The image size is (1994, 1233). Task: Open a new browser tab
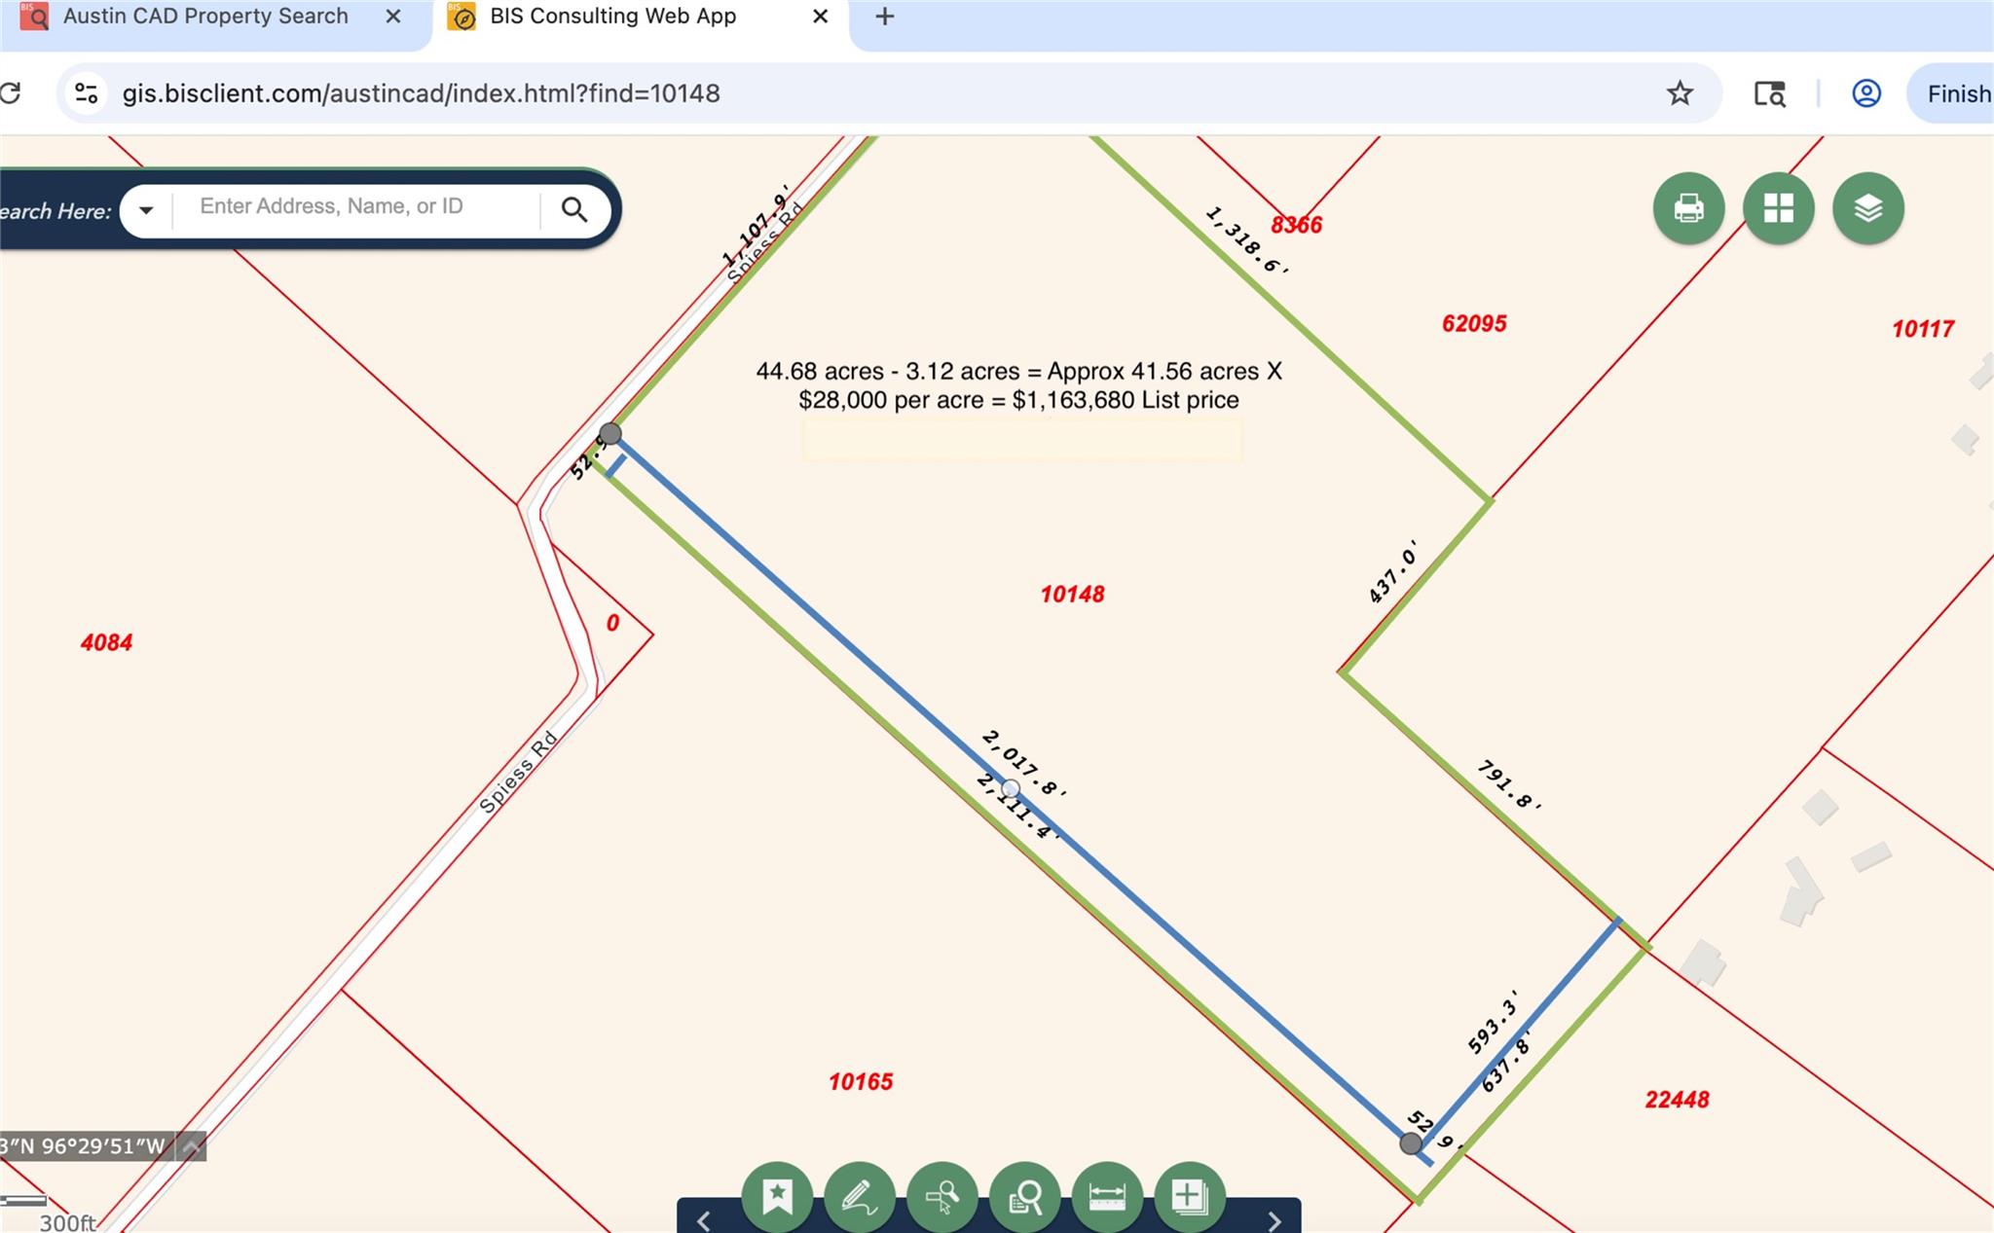(x=884, y=17)
